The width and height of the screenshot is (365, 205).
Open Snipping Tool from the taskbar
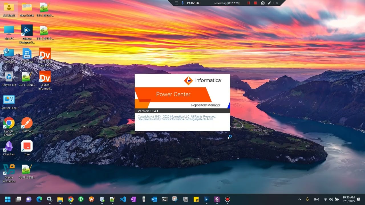[x=175, y=199]
